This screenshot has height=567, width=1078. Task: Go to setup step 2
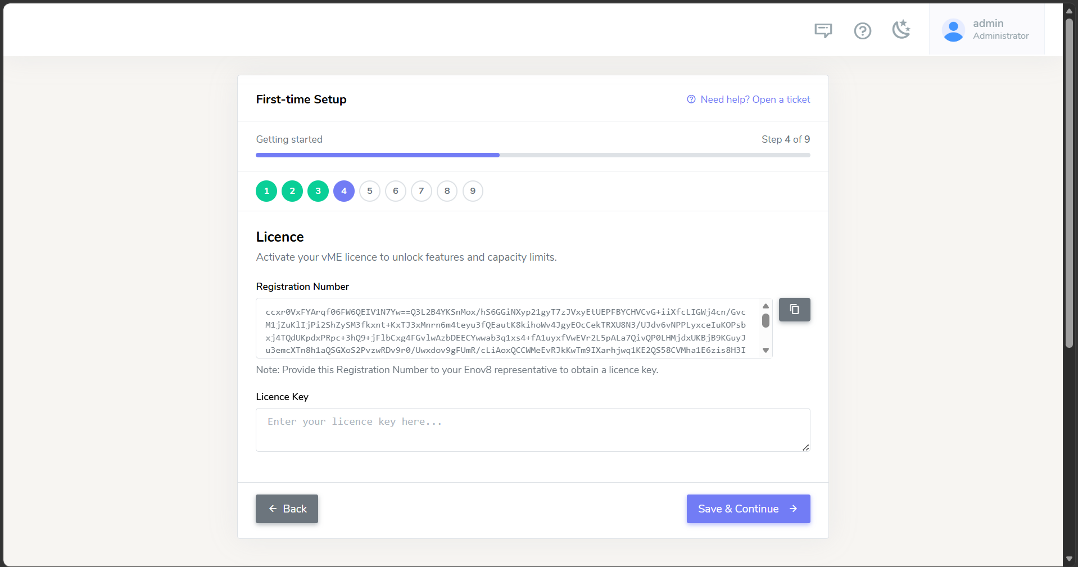292,191
